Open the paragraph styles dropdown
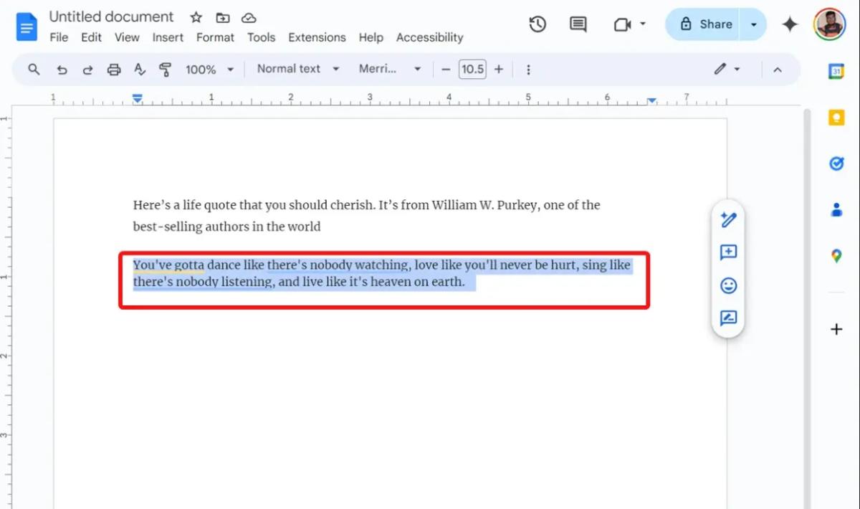 297,69
